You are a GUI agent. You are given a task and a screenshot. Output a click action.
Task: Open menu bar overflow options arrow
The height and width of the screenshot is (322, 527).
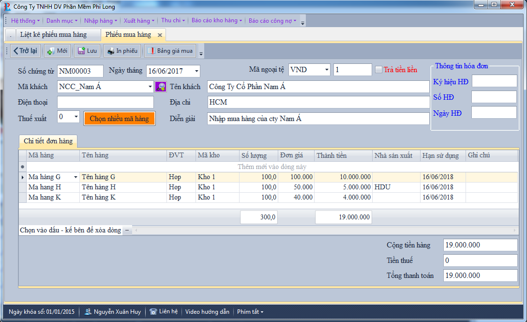point(302,23)
